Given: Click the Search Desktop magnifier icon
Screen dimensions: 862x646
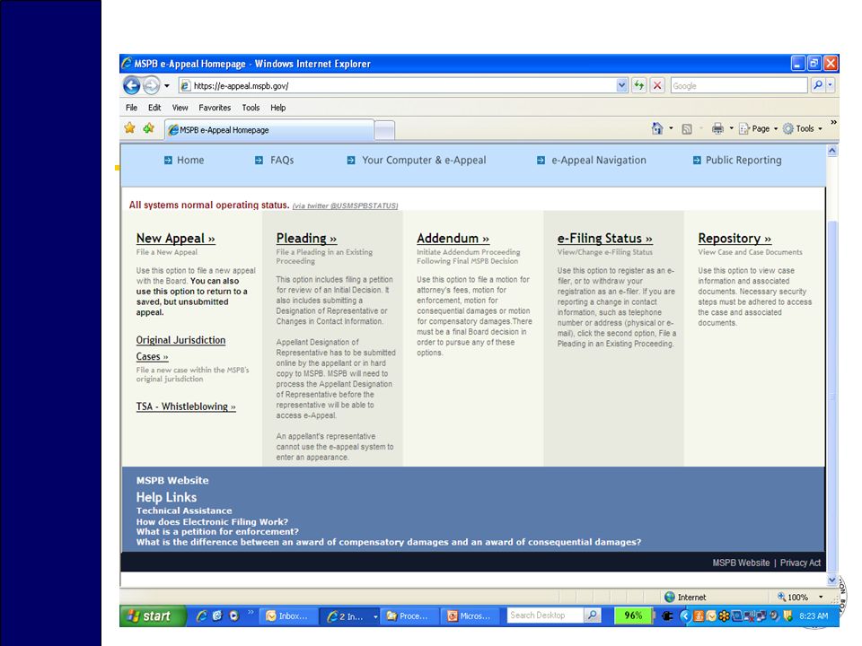Looking at the screenshot, I should [592, 615].
